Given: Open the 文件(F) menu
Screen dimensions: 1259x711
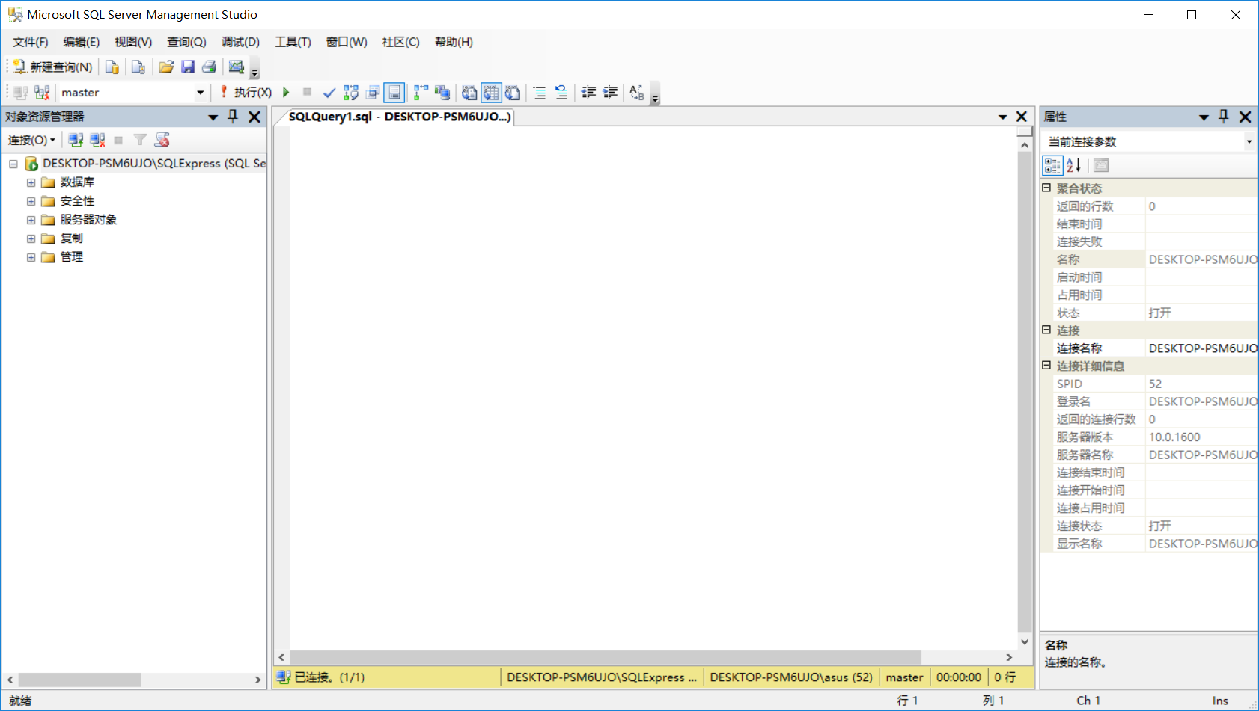Looking at the screenshot, I should point(30,42).
